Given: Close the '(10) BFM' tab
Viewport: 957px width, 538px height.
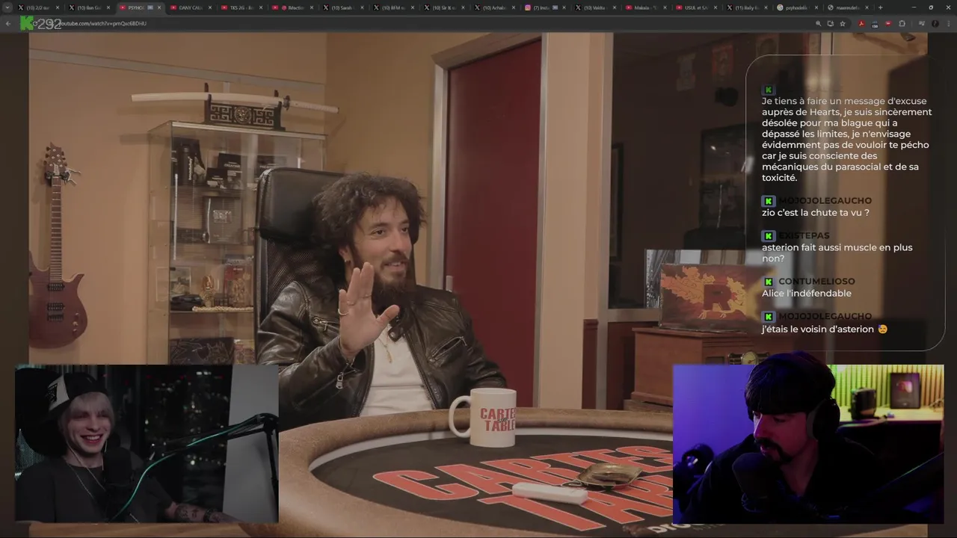Looking at the screenshot, I should click(x=412, y=7).
